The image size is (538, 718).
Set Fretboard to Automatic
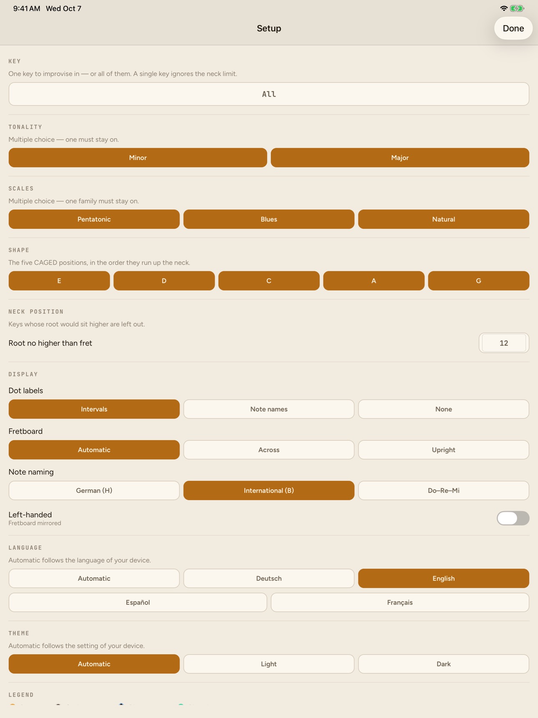coord(94,450)
